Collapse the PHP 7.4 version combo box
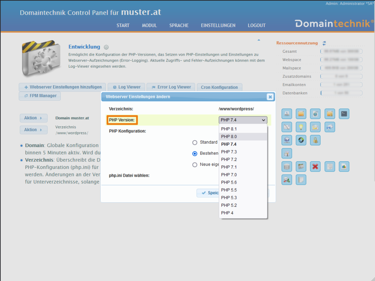Screen dimensions: 375x281 [x=243, y=120]
